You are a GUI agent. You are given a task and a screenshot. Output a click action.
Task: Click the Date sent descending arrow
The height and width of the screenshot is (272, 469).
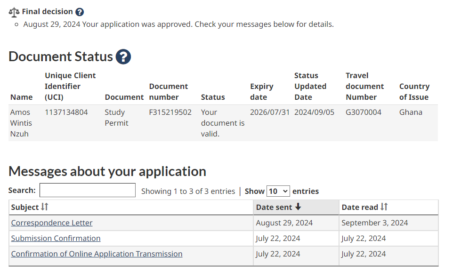(298, 207)
